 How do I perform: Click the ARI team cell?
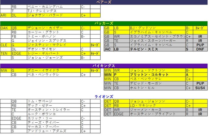click(6, 15)
